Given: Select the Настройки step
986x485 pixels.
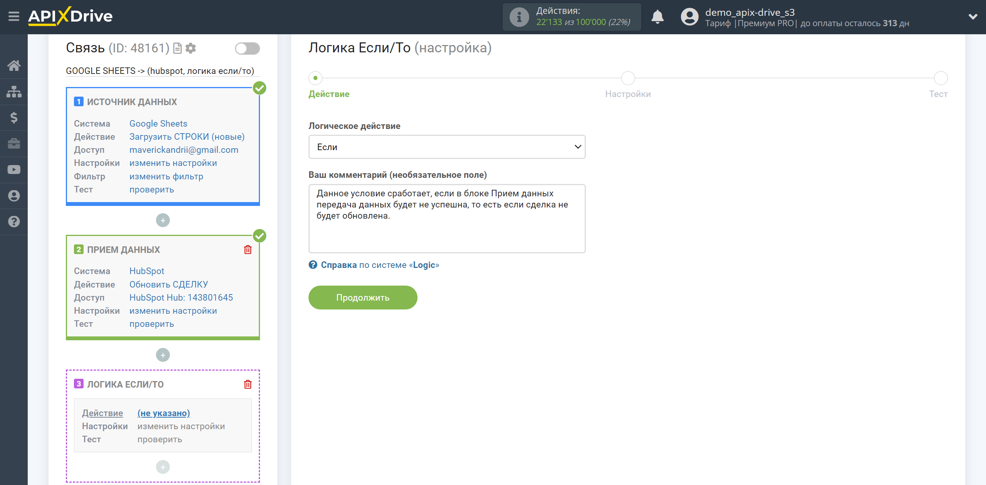Looking at the screenshot, I should tap(628, 78).
